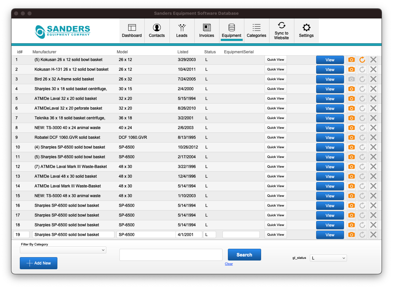Screen dimensions: 393x288
Task: Click the X delete icon in row 19
Action: click(x=373, y=235)
